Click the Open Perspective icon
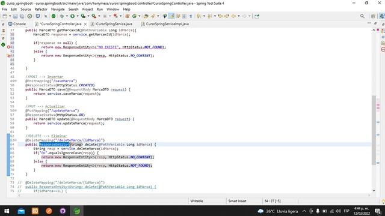Screen dimensions: 385x216 tap(373, 16)
